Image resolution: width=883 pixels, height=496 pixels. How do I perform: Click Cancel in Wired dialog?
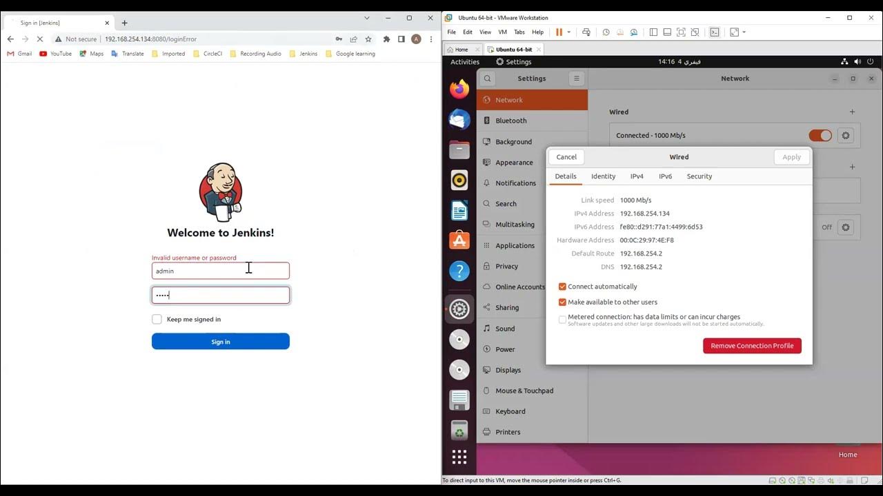(566, 157)
